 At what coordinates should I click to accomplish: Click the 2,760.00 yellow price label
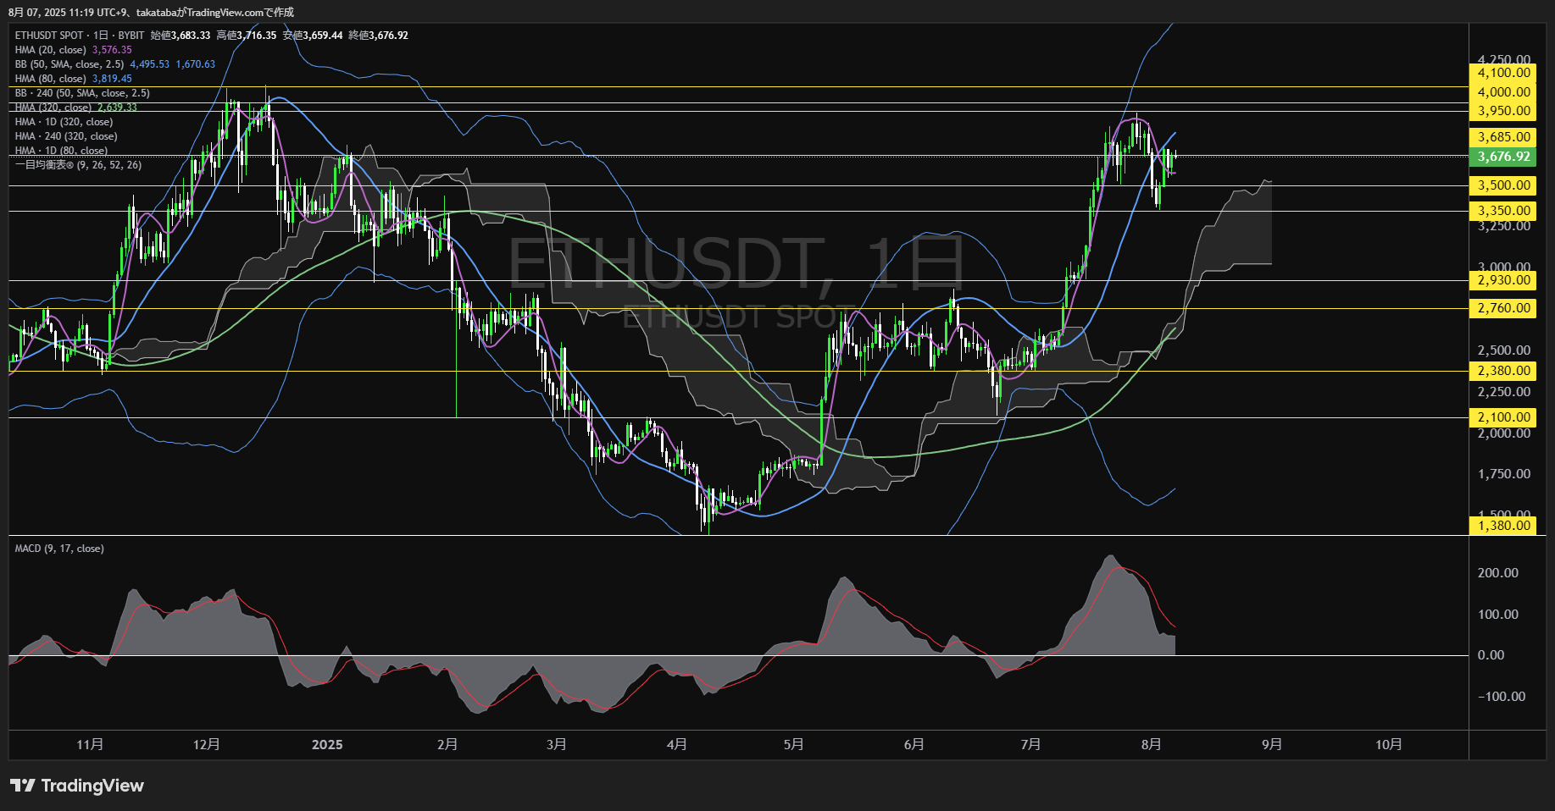pyautogui.click(x=1504, y=308)
